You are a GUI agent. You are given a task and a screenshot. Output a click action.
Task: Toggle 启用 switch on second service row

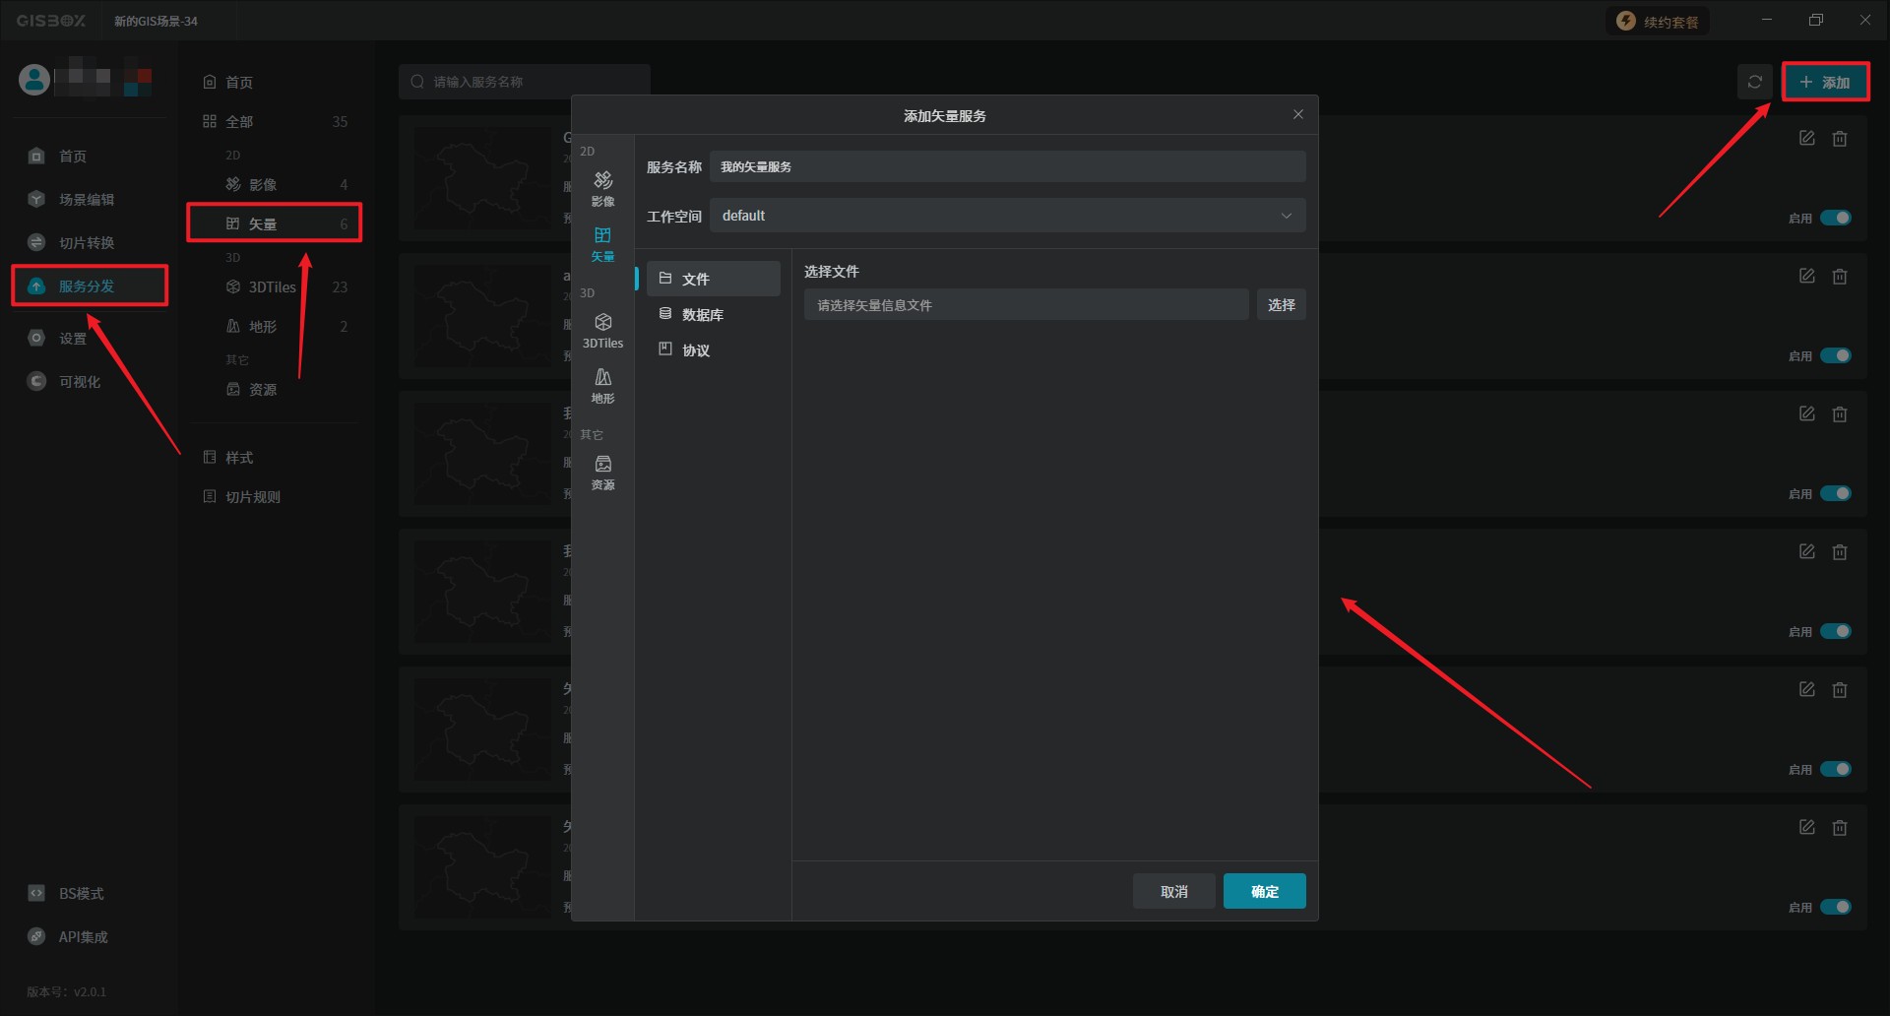1835,355
